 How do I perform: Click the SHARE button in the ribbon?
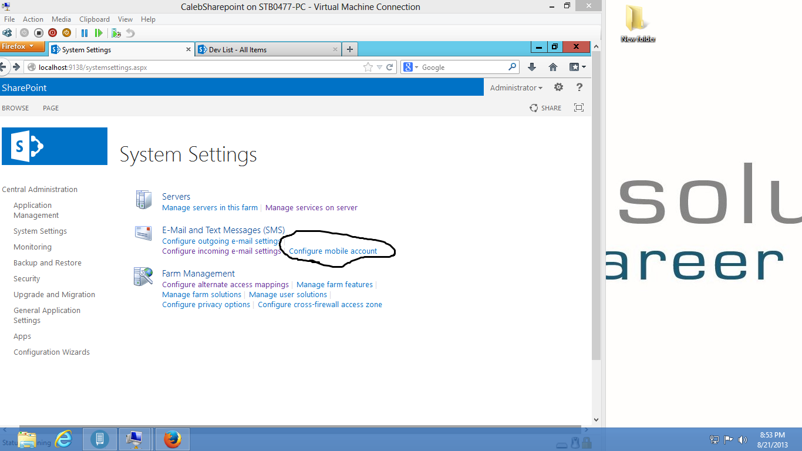(545, 108)
